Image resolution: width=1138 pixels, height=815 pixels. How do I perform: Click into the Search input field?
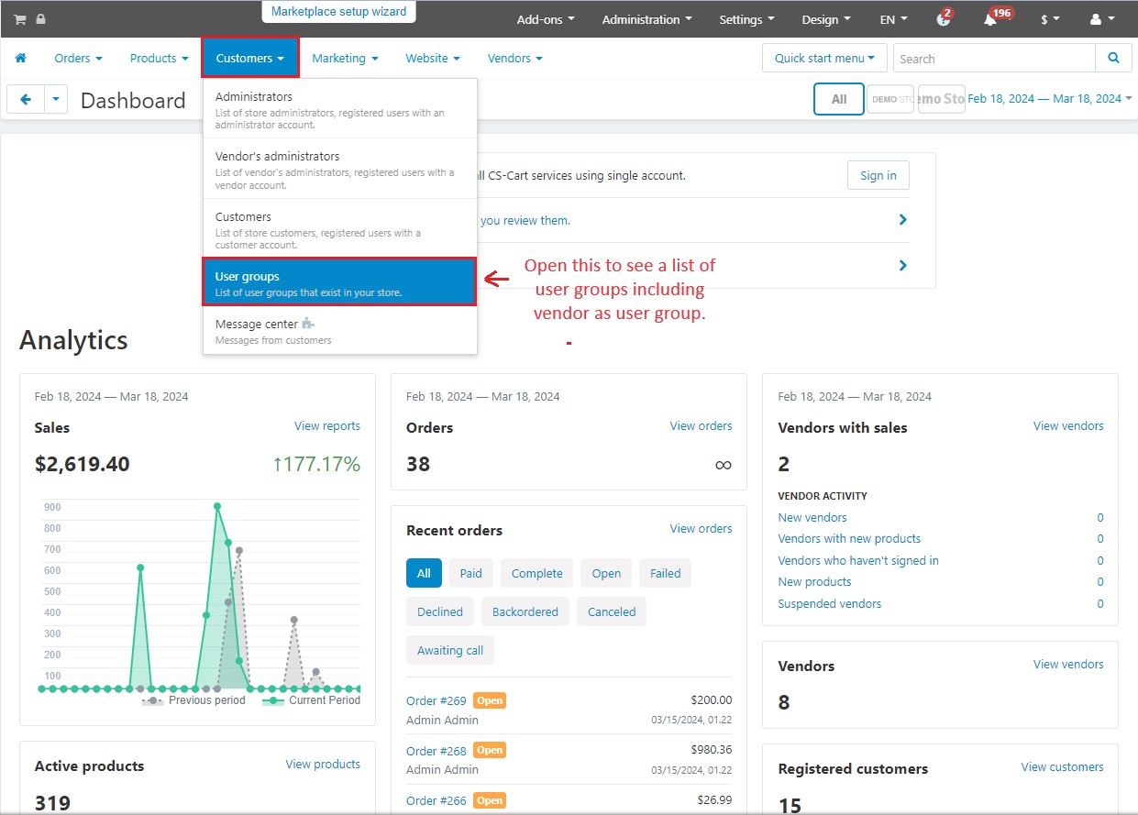[994, 58]
